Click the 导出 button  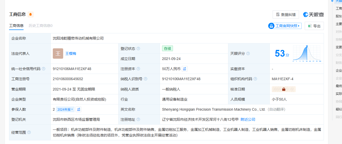(314, 26)
